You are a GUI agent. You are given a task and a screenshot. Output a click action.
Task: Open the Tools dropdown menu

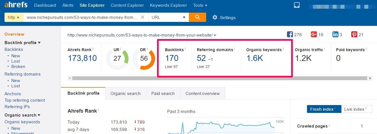200,5
